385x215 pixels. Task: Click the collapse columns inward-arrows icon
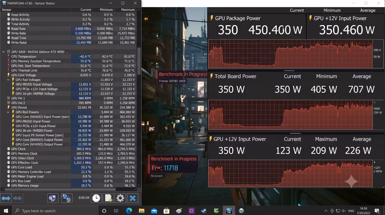(18, 198)
